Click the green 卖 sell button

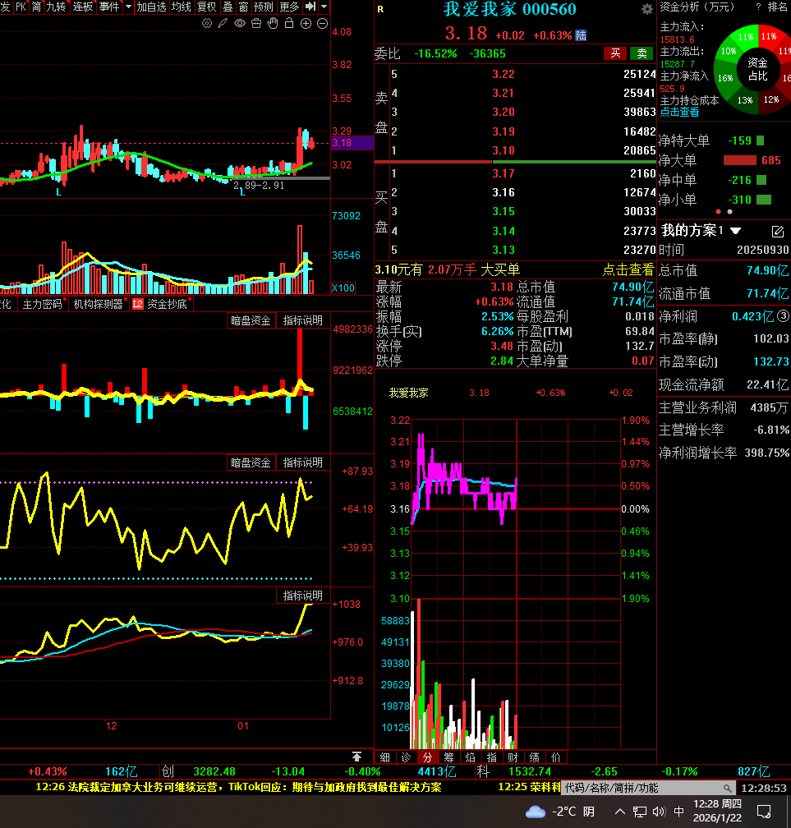point(642,53)
